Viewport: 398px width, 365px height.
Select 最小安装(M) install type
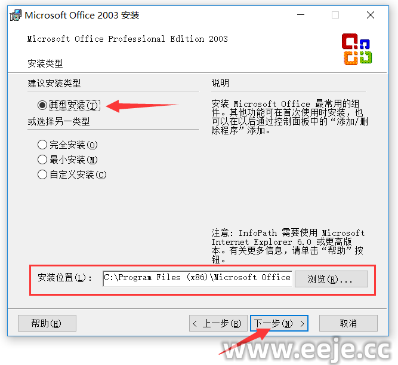(x=42, y=160)
